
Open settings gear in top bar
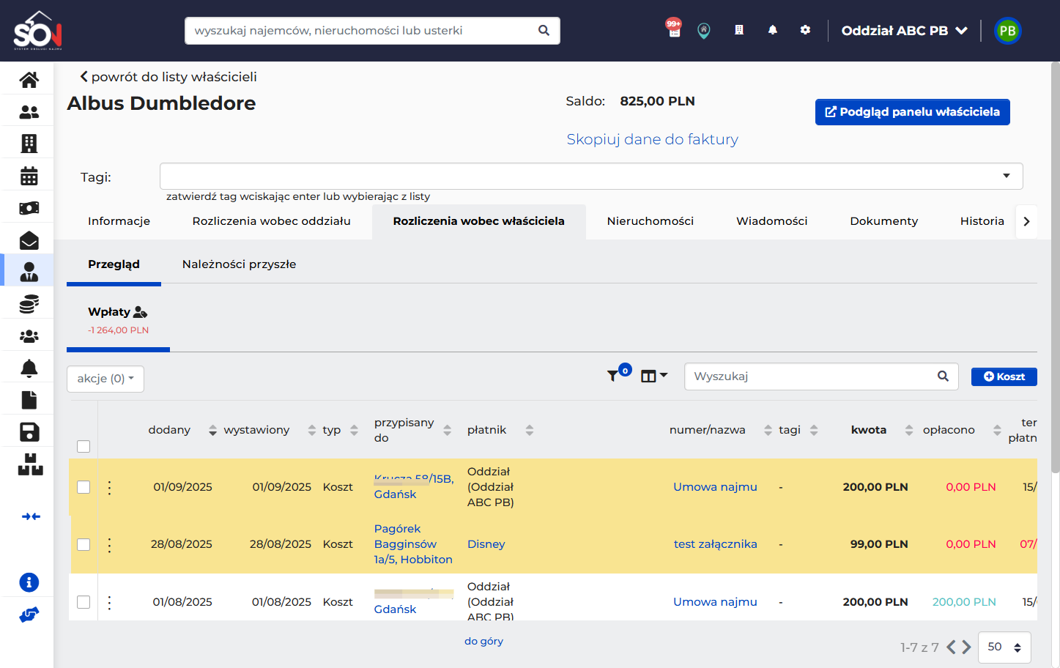(x=805, y=30)
